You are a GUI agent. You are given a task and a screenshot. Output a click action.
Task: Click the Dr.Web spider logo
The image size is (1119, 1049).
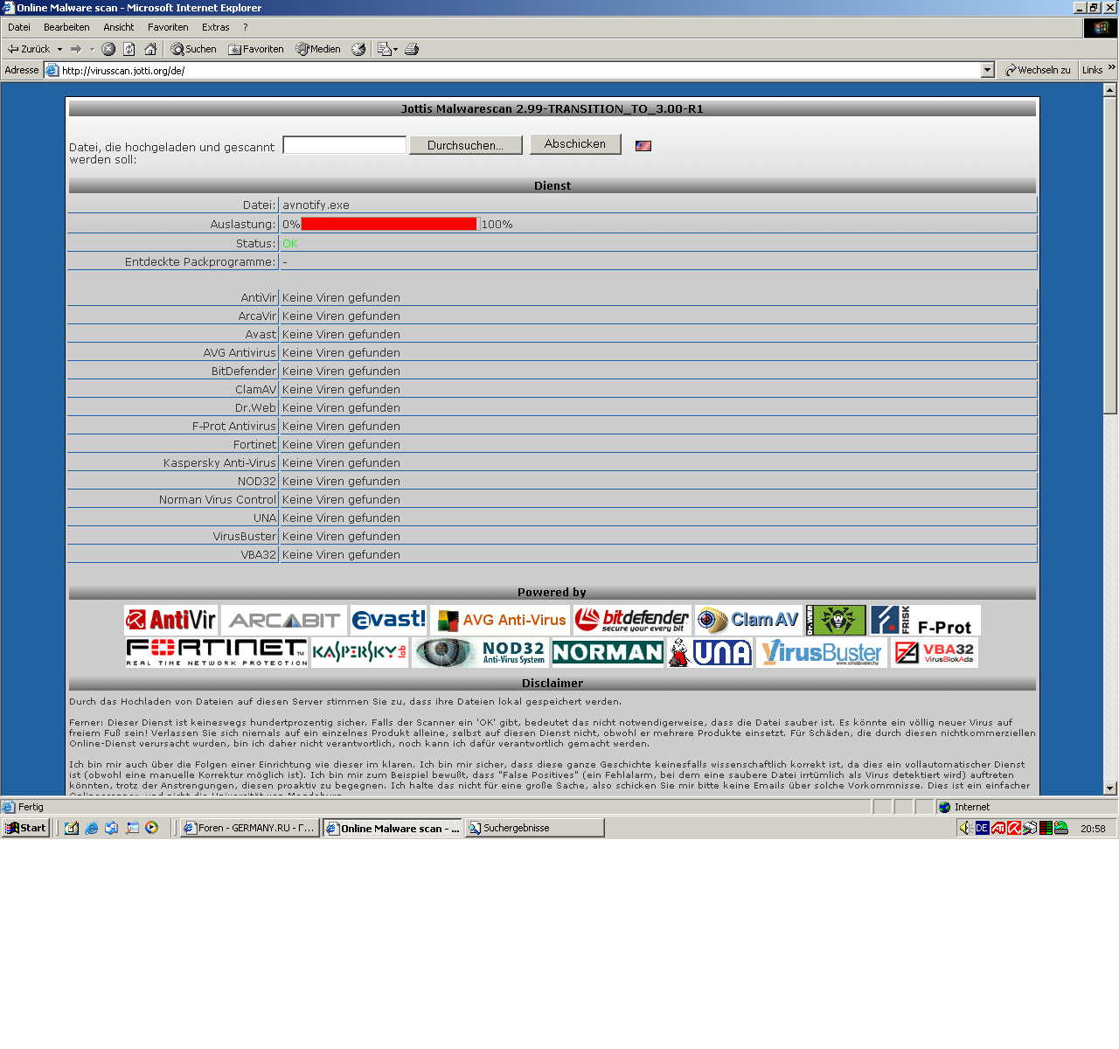point(836,620)
